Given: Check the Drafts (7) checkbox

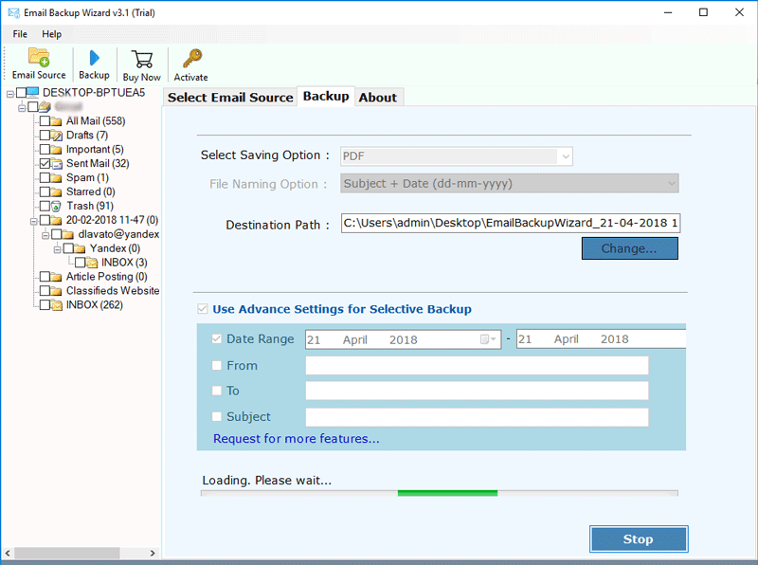Looking at the screenshot, I should 45,135.
